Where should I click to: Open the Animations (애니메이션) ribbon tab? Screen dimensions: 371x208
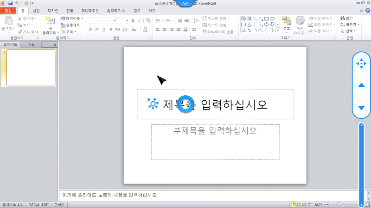coord(90,10)
